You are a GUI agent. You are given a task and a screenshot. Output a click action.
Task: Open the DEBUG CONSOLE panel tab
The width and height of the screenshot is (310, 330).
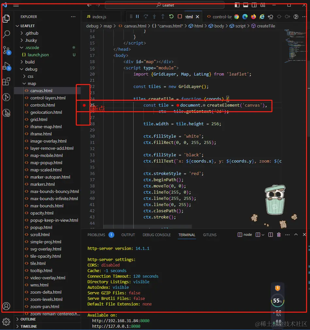(156, 234)
